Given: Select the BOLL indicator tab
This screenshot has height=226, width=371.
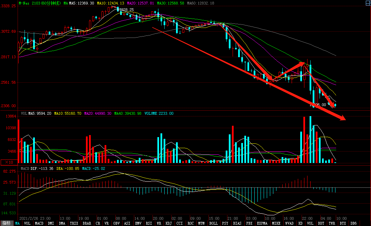Looking at the screenshot, I should 213,224.
